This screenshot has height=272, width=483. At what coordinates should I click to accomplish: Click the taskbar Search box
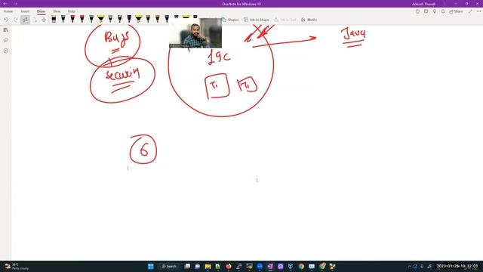169,266
